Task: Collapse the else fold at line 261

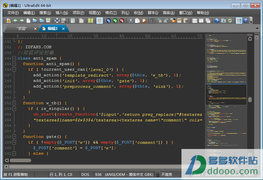Action: [14, 154]
